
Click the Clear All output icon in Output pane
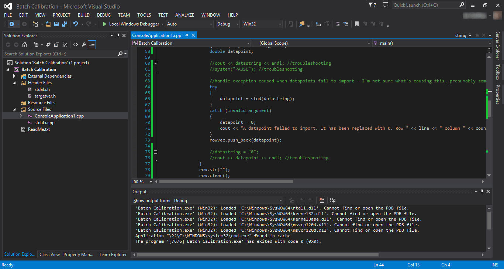(x=321, y=200)
